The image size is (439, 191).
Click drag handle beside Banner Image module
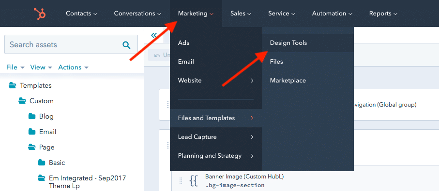pyautogui.click(x=181, y=181)
